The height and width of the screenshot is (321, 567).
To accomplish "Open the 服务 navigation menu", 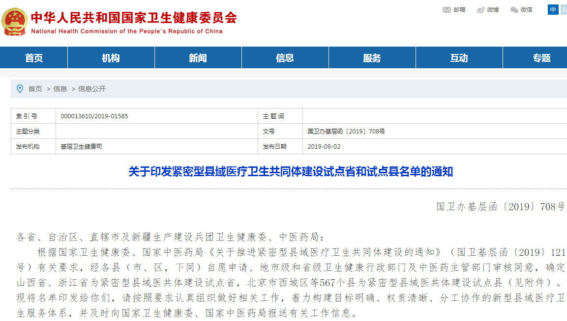I will (x=372, y=58).
